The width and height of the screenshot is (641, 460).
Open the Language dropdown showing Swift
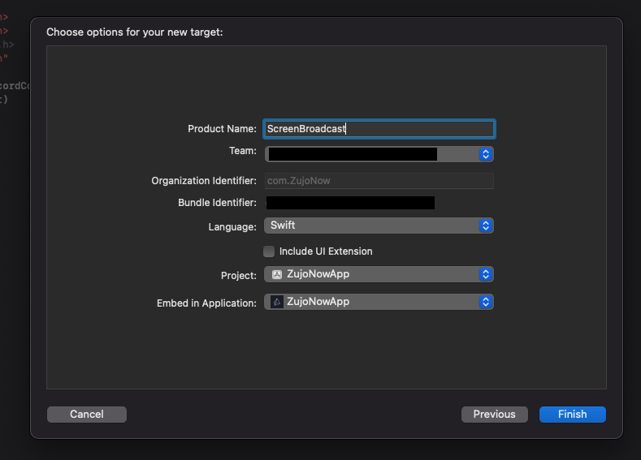point(379,226)
